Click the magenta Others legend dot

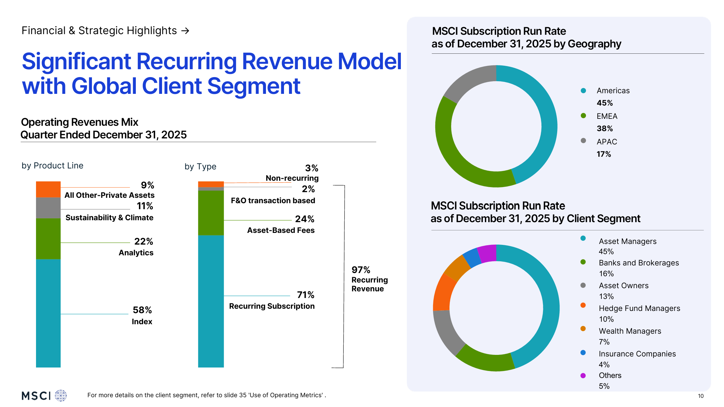pyautogui.click(x=583, y=375)
